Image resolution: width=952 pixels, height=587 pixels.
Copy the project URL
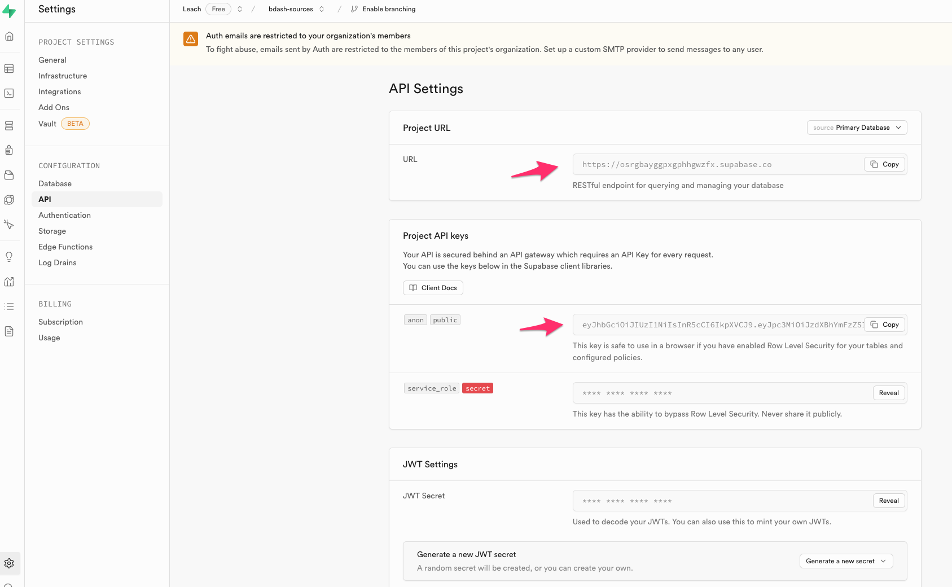pyautogui.click(x=884, y=164)
